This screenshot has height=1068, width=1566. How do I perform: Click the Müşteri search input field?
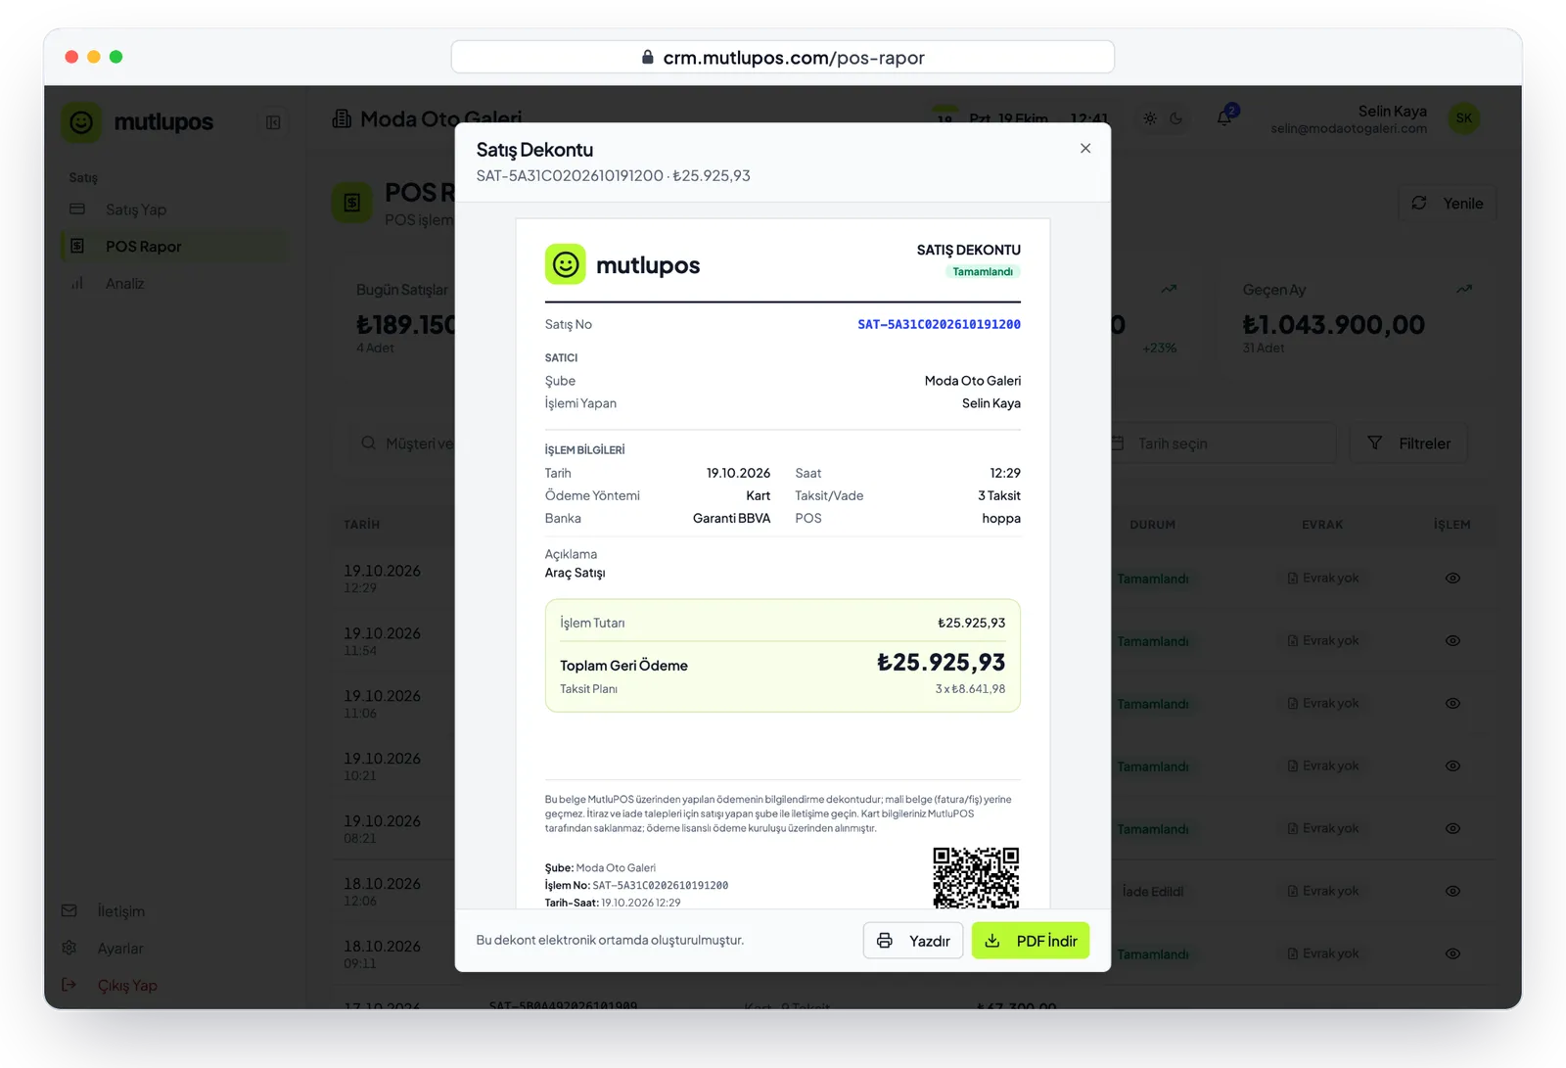tap(403, 443)
